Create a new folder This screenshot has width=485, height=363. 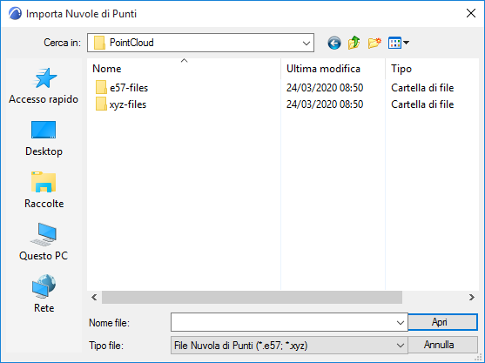(x=374, y=43)
